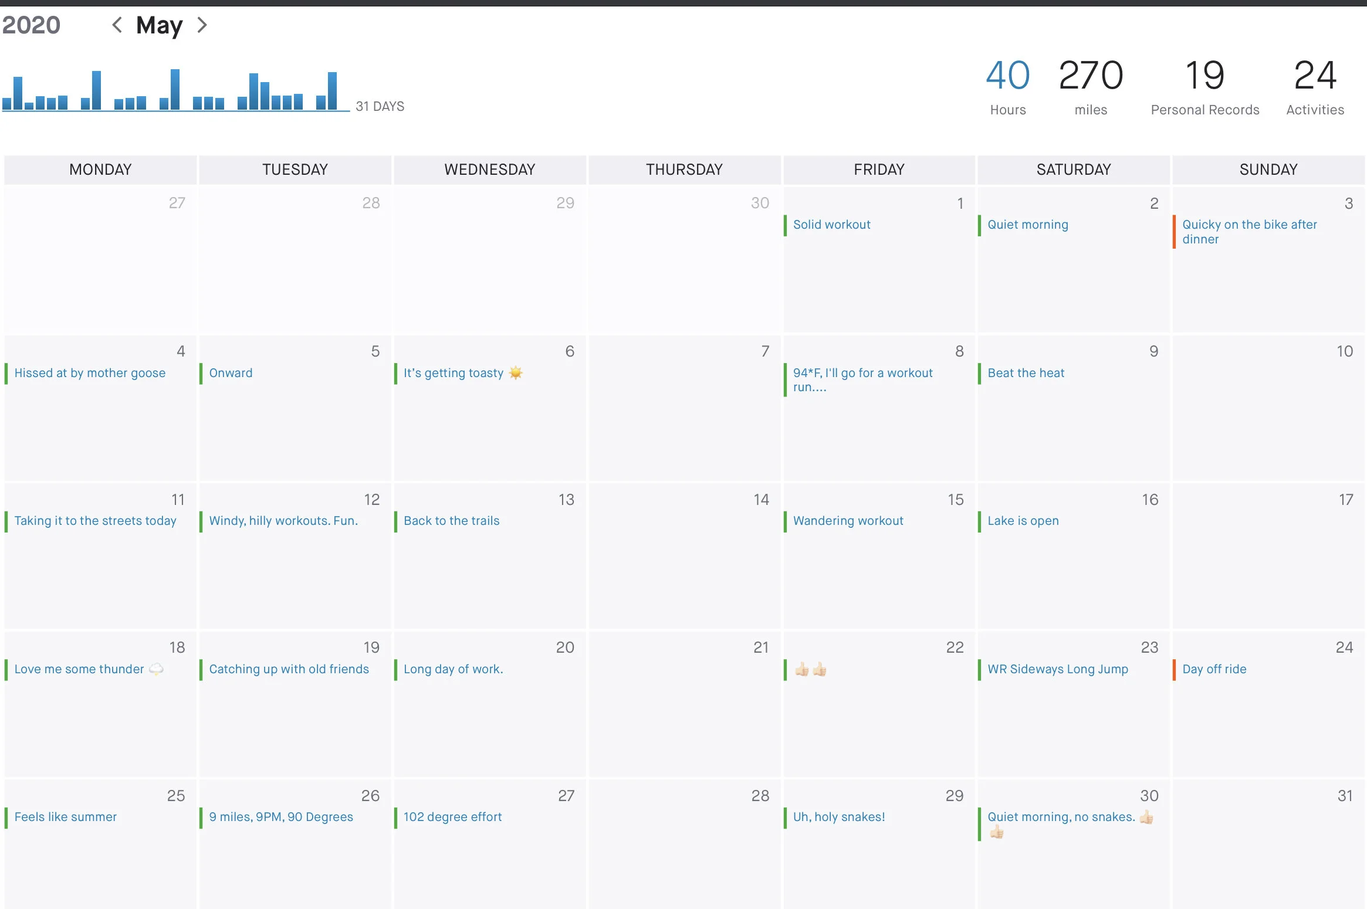Open the thumbs-up emoji activity on May 22
Image resolution: width=1367 pixels, height=909 pixels.
(810, 669)
